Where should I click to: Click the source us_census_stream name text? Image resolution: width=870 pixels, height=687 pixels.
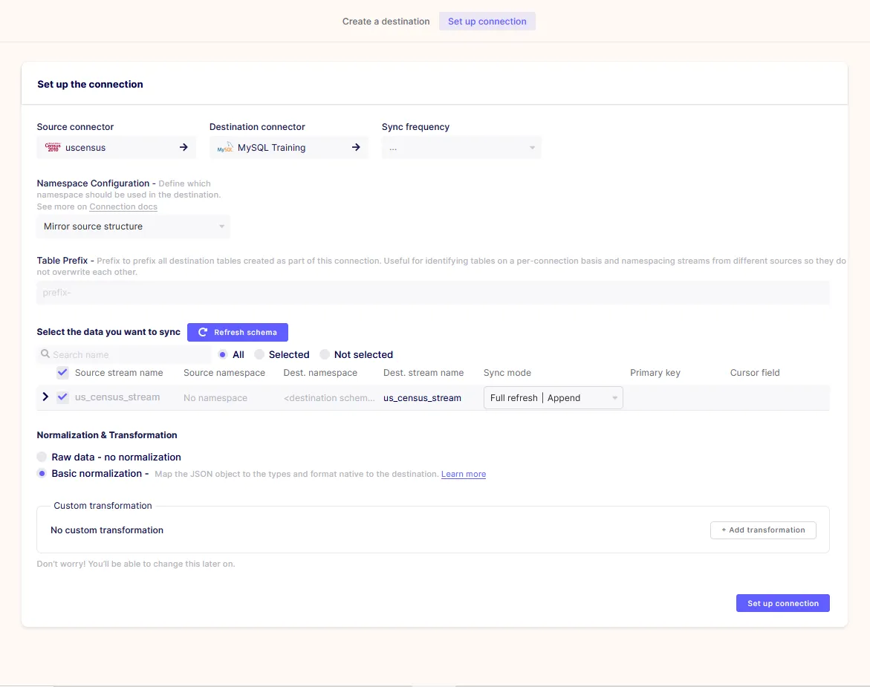point(117,397)
